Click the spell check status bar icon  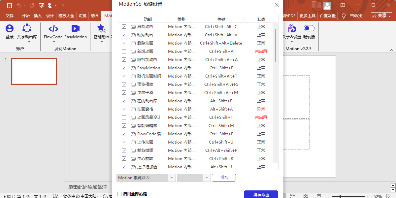(55, 196)
